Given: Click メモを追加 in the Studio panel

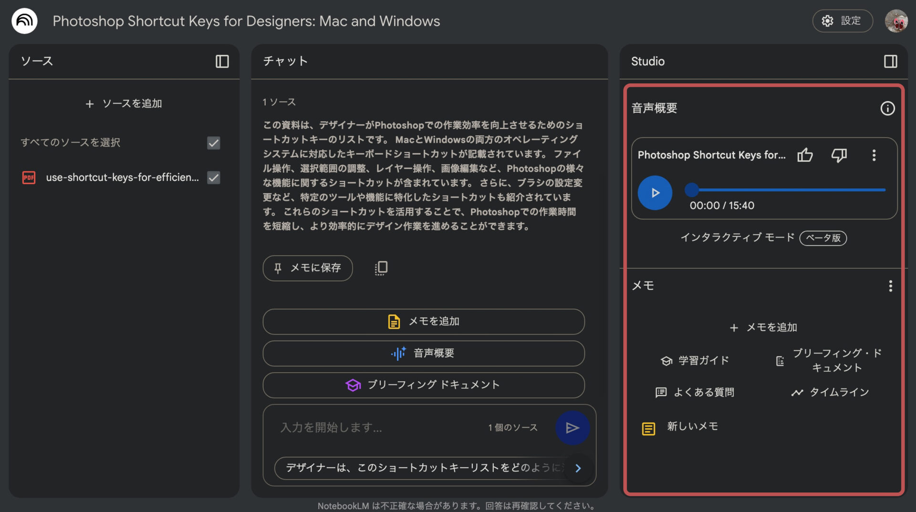Looking at the screenshot, I should [763, 327].
